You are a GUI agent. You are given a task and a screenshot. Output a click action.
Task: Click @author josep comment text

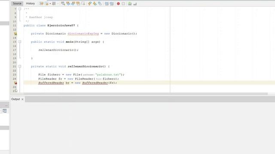[x=41, y=17]
